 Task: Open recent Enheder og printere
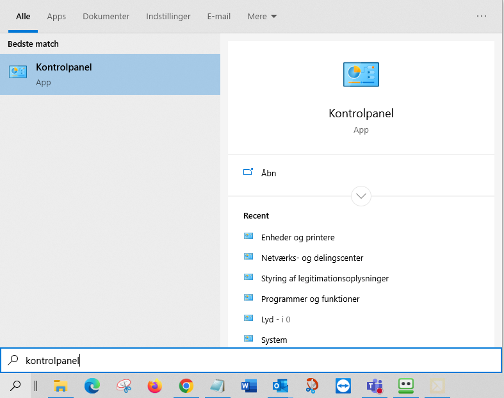pyautogui.click(x=298, y=237)
